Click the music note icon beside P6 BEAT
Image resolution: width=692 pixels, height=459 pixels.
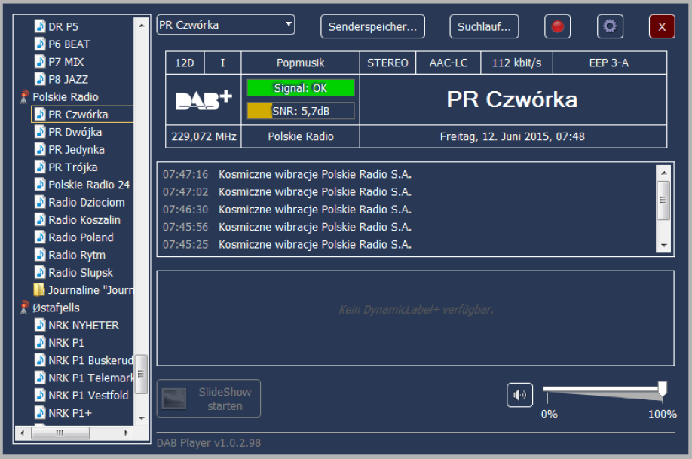point(40,44)
